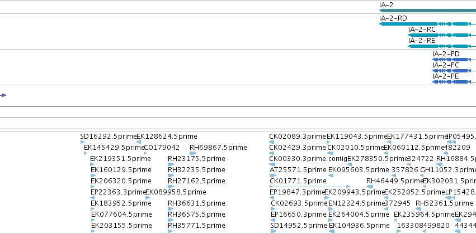The width and height of the screenshot is (476, 234).
Task: Select the RH46449.5prime EST arrow glyph
Action: pos(370,187)
